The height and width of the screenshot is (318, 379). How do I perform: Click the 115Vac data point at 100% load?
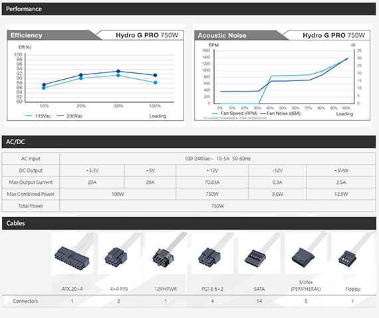pyautogui.click(x=156, y=83)
